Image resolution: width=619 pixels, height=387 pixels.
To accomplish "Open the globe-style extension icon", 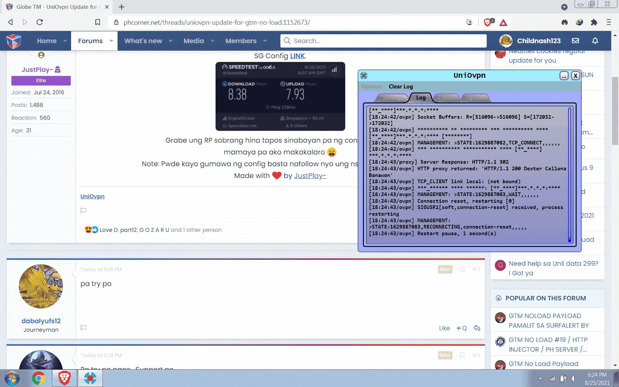I will click(x=579, y=22).
